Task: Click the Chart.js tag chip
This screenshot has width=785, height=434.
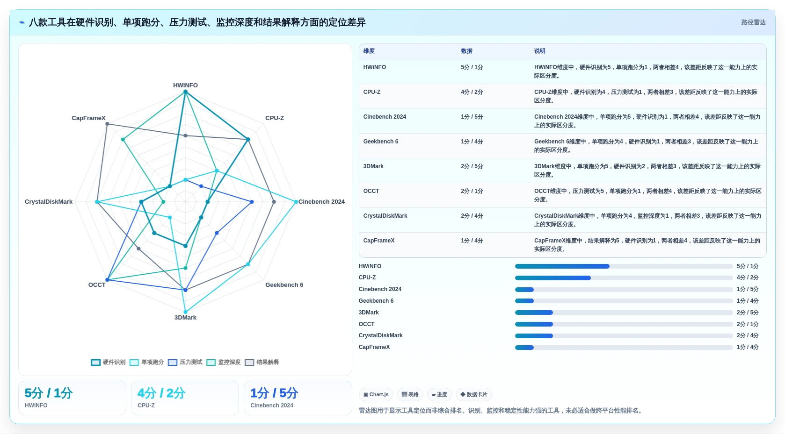Action: pos(376,395)
